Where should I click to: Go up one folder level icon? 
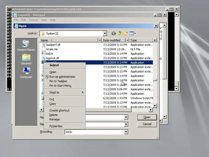tap(119, 33)
